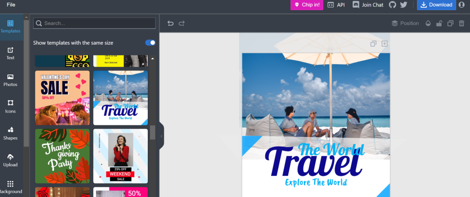This screenshot has width=470, height=197.
Task: Open the Twitter icon link
Action: tap(404, 5)
